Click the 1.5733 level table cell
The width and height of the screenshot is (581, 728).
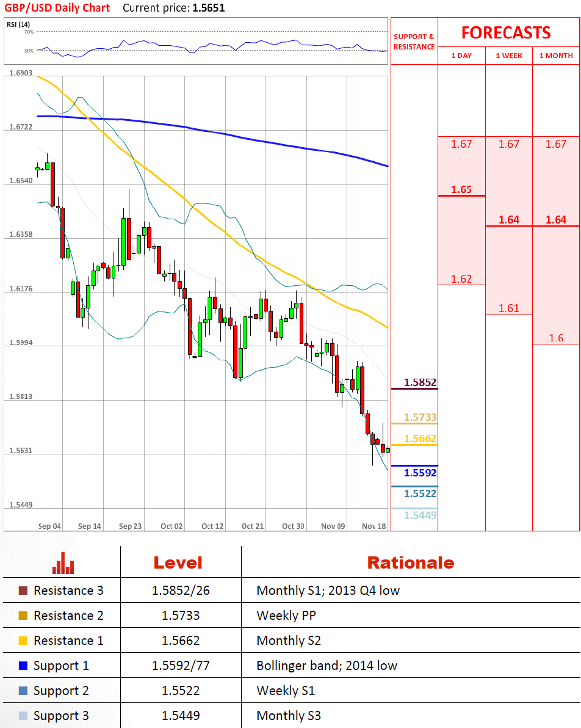pyautogui.click(x=181, y=616)
